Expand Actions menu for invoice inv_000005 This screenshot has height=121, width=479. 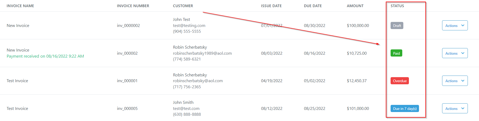point(455,109)
